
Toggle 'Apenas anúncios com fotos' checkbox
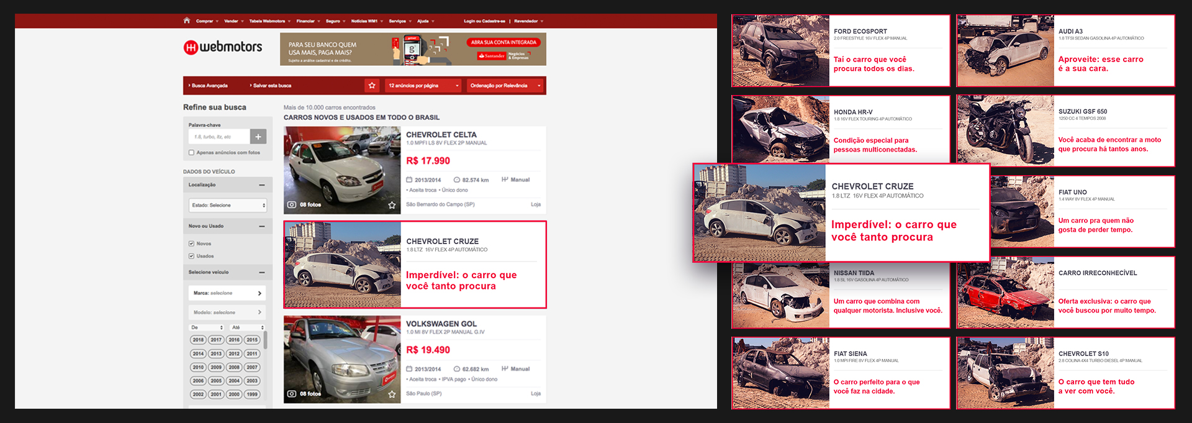pyautogui.click(x=191, y=152)
